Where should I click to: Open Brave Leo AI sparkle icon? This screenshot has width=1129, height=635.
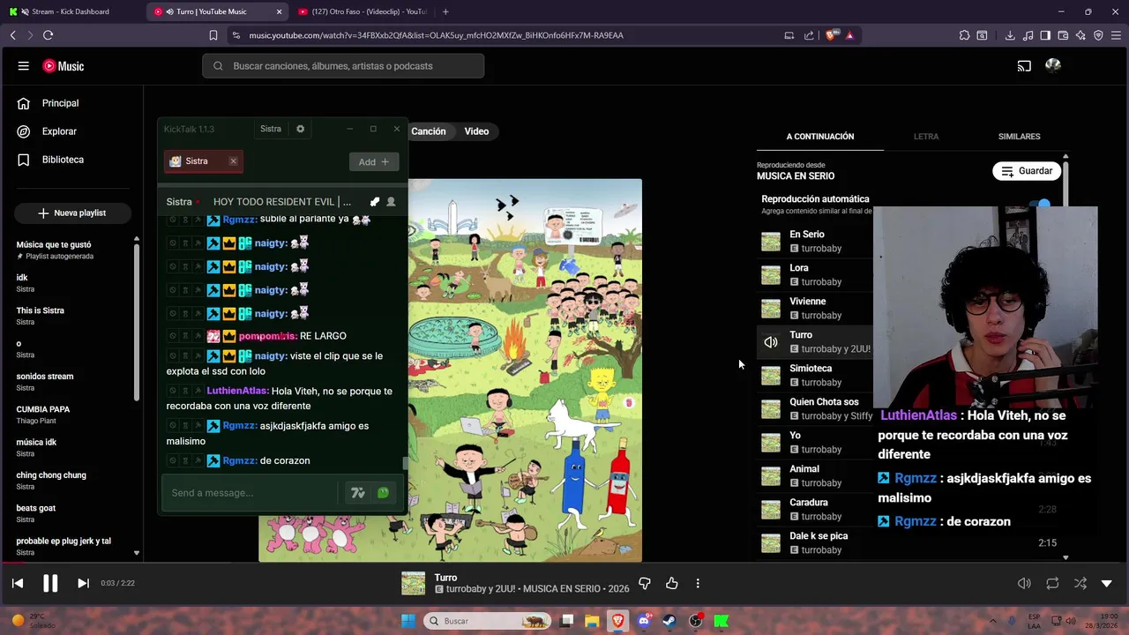1081,35
